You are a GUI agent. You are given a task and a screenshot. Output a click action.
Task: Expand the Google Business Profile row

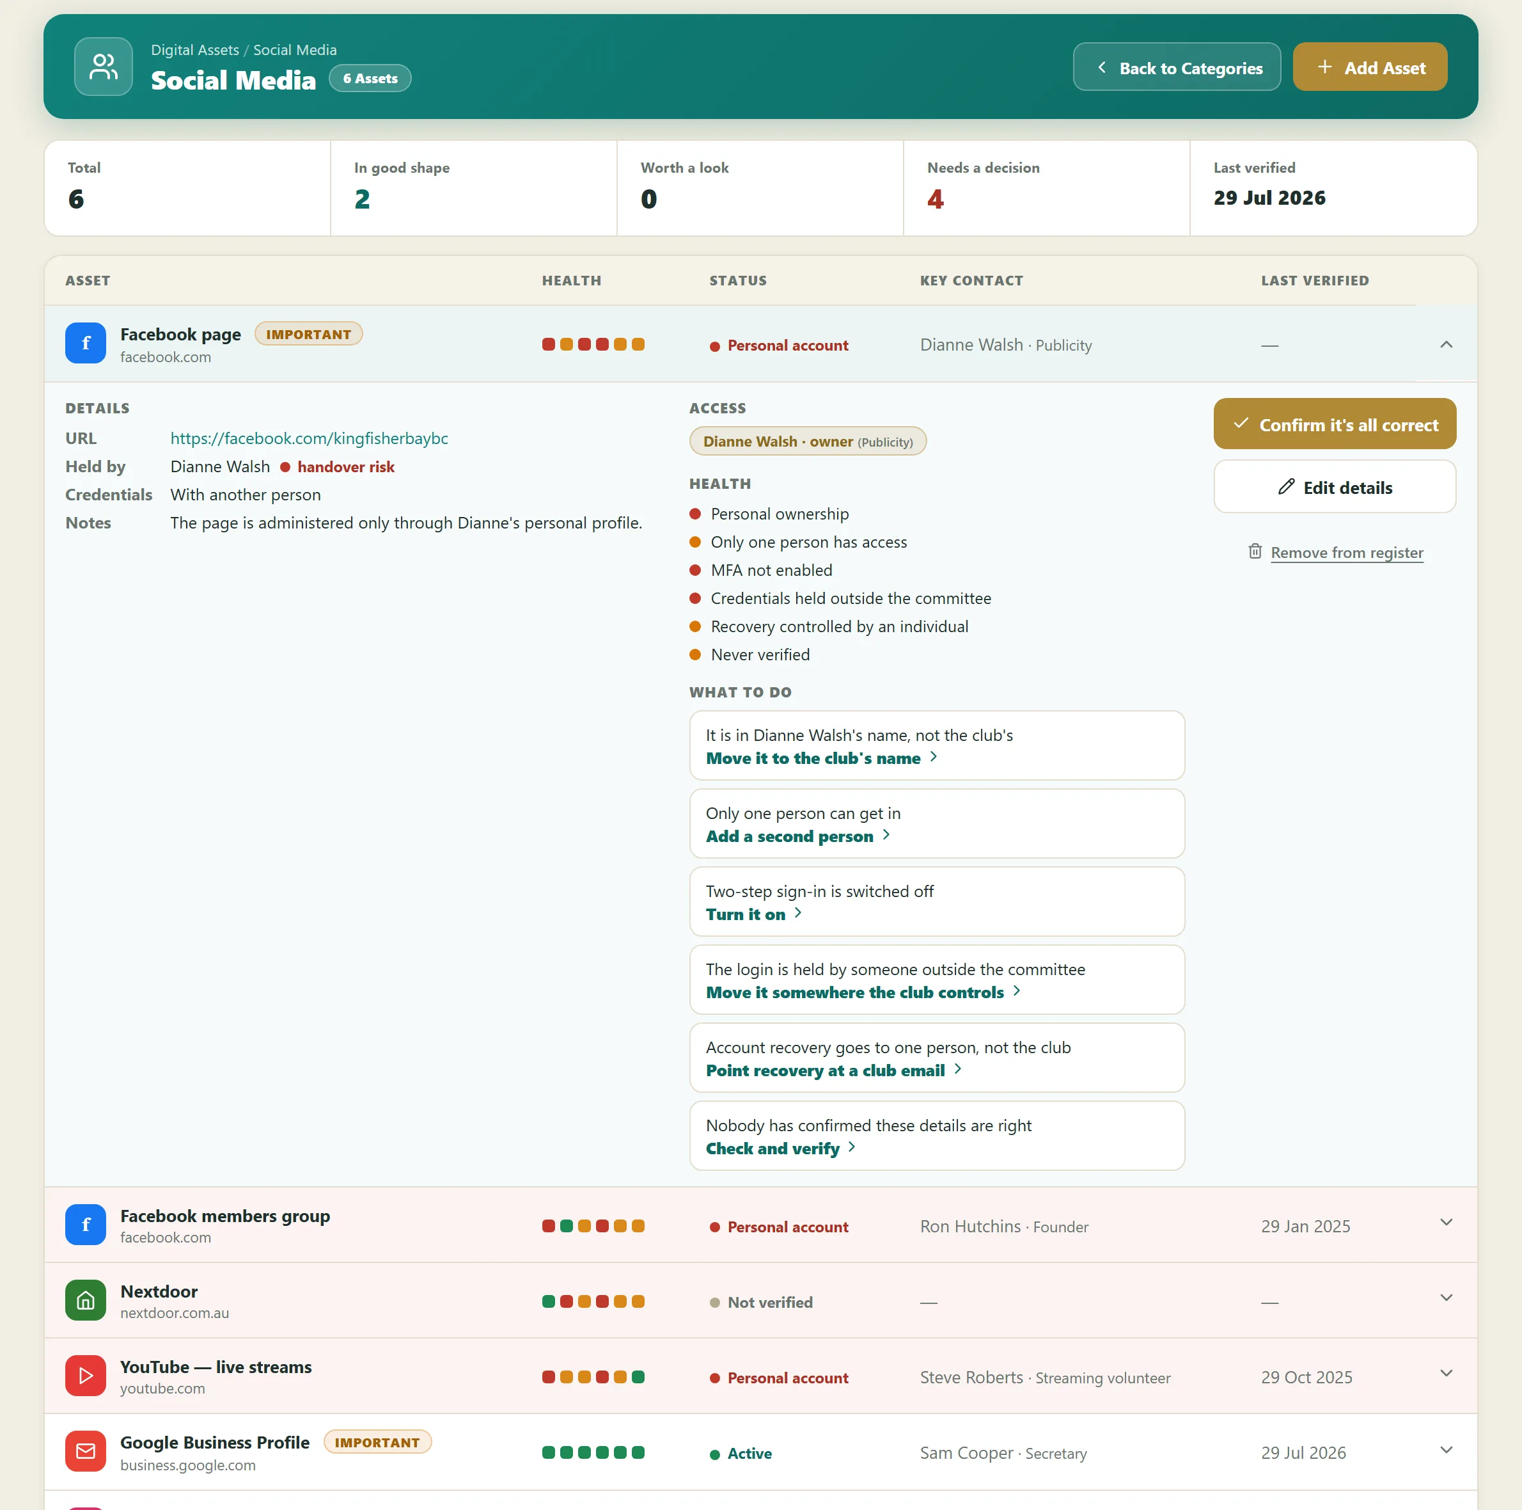(1447, 1450)
